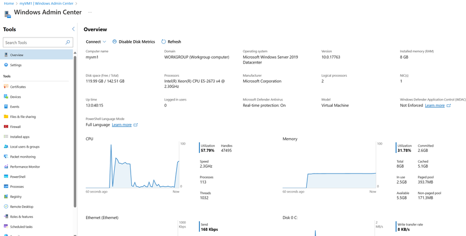Expand the Connect dropdown
This screenshot has height=236, width=466.
pos(96,42)
